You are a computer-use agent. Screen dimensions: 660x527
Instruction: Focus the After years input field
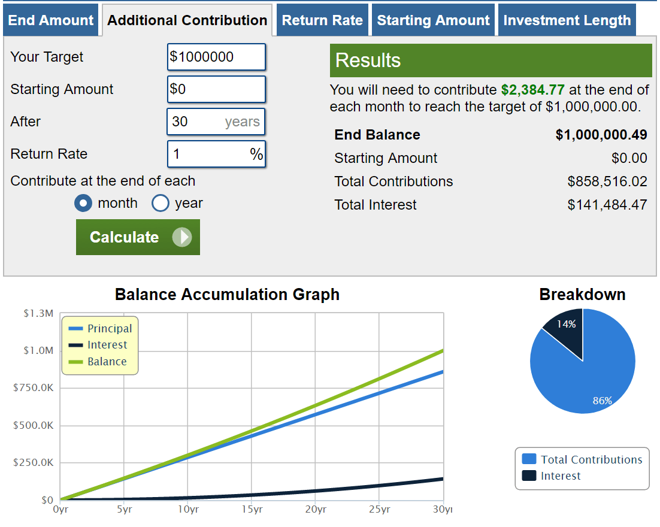198,122
